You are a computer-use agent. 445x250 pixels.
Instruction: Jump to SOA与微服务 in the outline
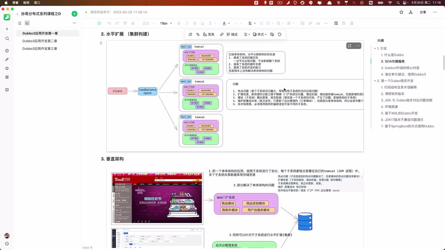pyautogui.click(x=393, y=61)
